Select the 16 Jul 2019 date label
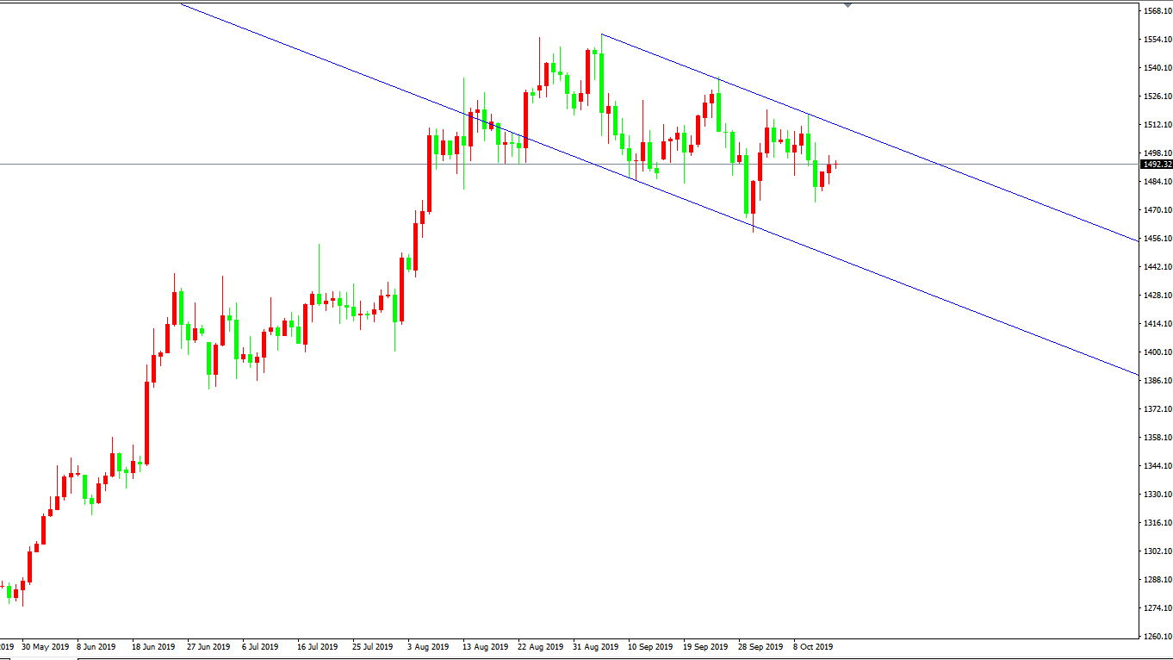Image resolution: width=1173 pixels, height=660 pixels. (317, 646)
